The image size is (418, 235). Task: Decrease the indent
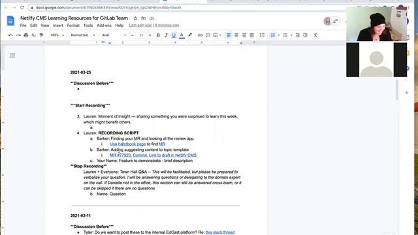pos(298,35)
